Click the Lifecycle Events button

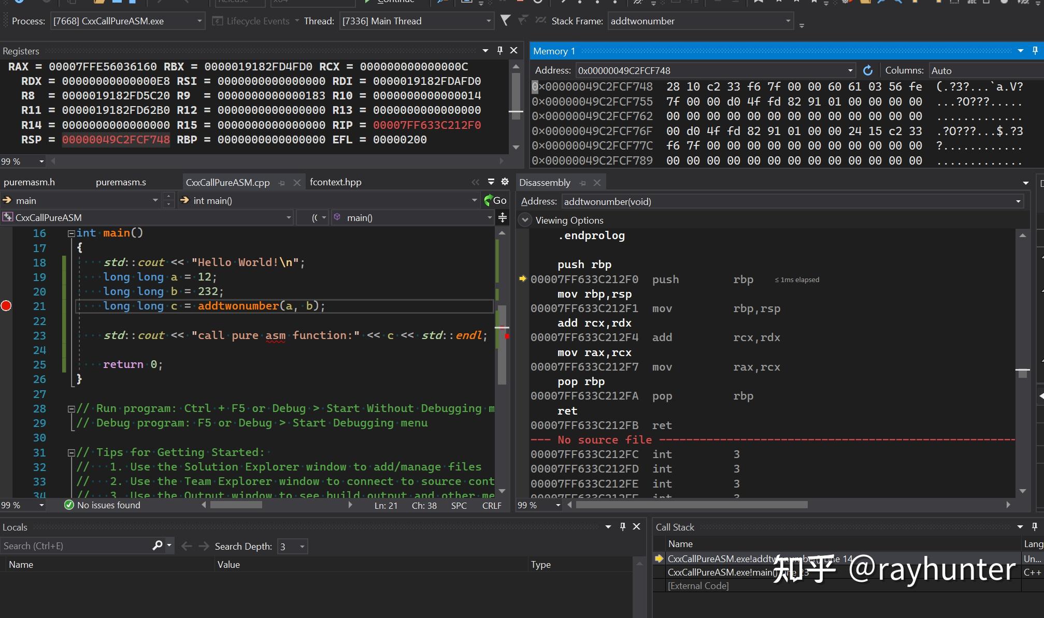(x=254, y=21)
